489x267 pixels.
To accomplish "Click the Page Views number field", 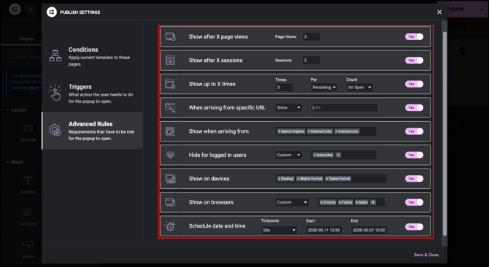I will [x=311, y=36].
